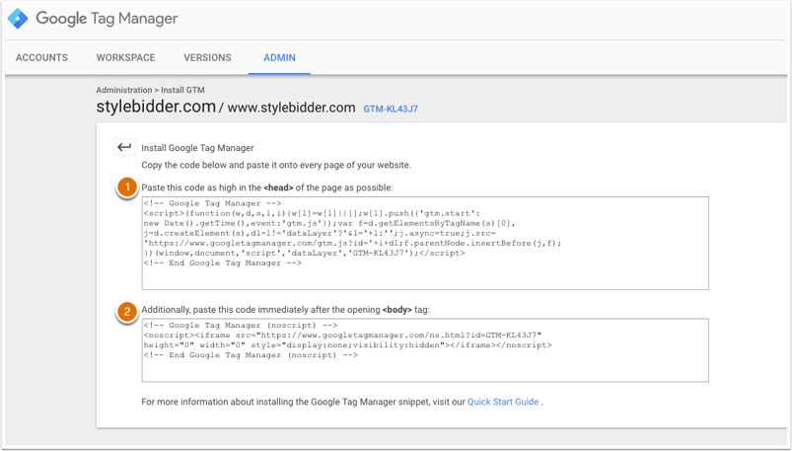This screenshot has height=451, width=792.
Task: Click the www.stylebidder.com container name
Action: (x=291, y=108)
